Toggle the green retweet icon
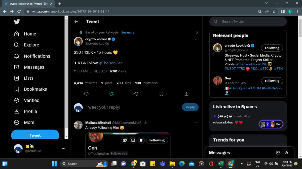This screenshot has height=169, width=302. (111, 94)
